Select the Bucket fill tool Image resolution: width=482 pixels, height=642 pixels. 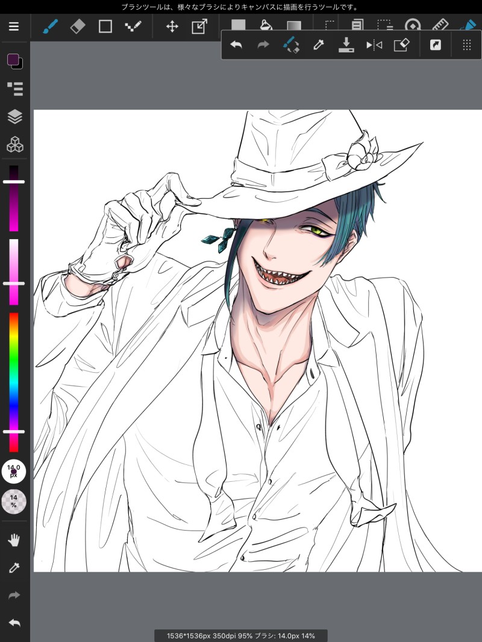[266, 25]
